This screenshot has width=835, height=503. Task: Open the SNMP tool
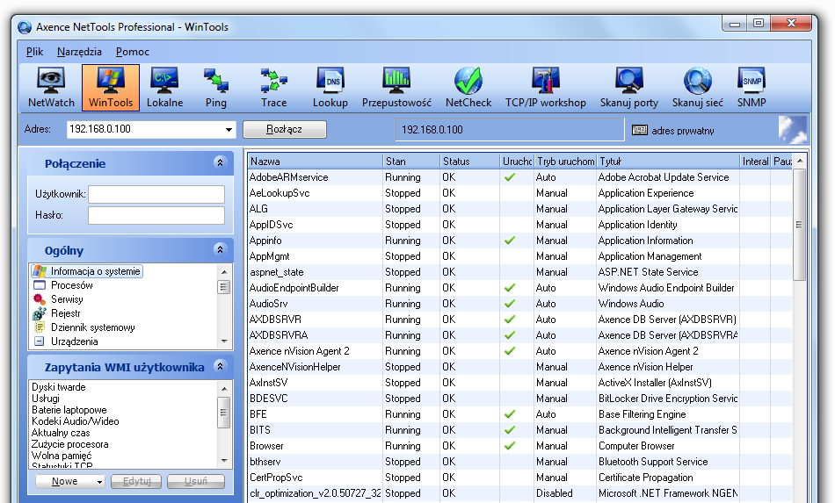tap(751, 88)
